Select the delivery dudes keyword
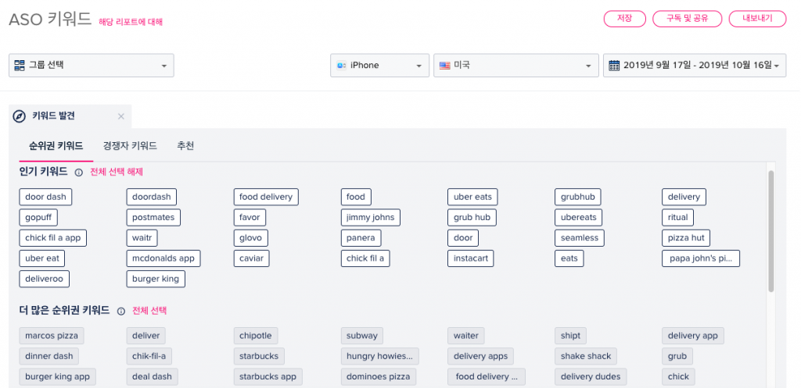Viewport: 801px width, 388px height. pos(591,377)
